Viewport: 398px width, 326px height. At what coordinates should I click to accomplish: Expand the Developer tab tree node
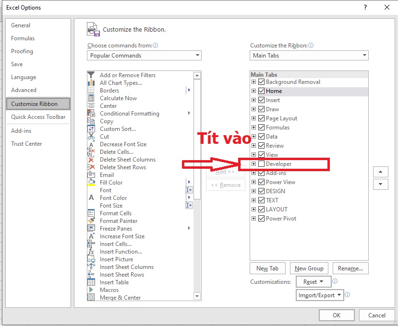point(253,164)
